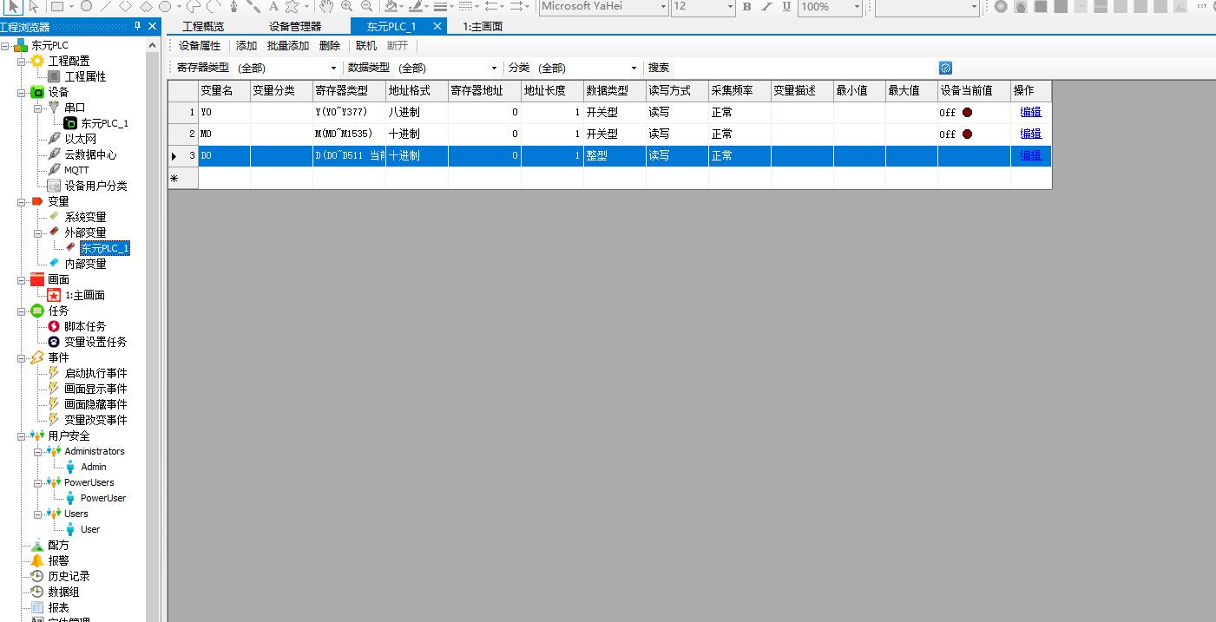
Task: Activate the hand pan tool
Action: [326, 6]
